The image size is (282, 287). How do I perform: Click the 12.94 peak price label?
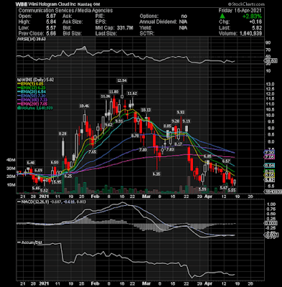click(x=122, y=80)
